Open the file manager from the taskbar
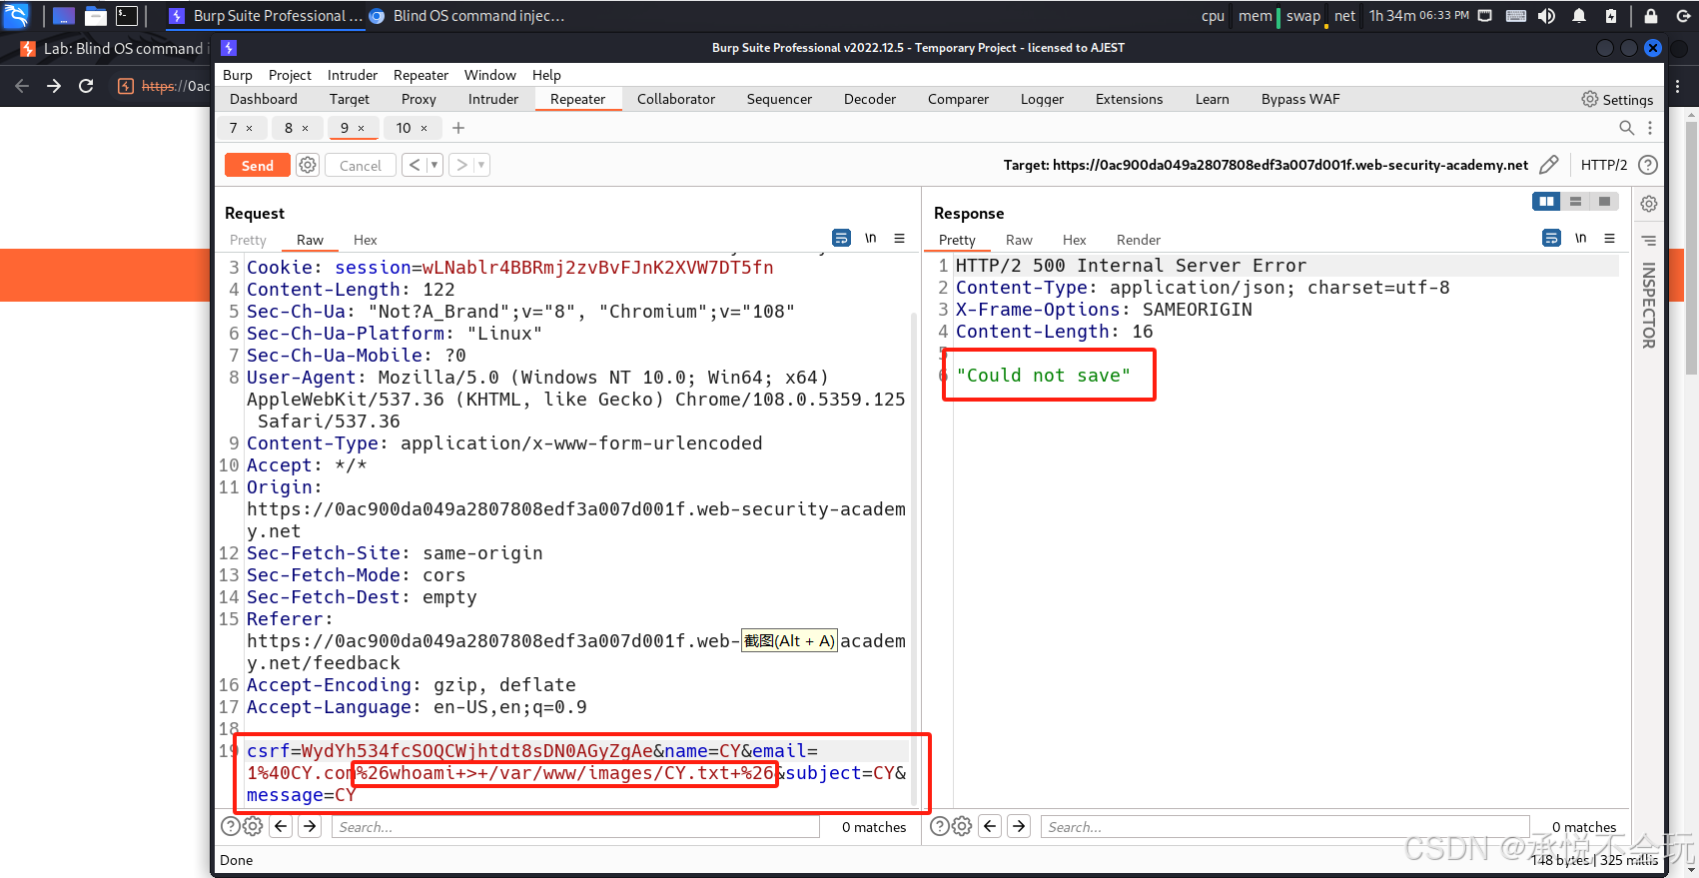This screenshot has height=878, width=1699. [x=96, y=16]
